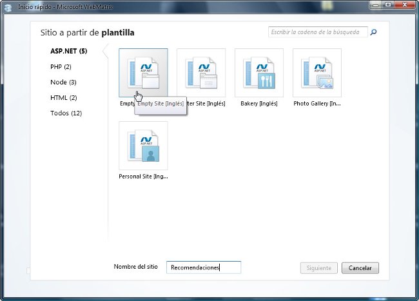Click the WebMatrix title bar app icon
The image size is (419, 301).
tap(10, 5)
